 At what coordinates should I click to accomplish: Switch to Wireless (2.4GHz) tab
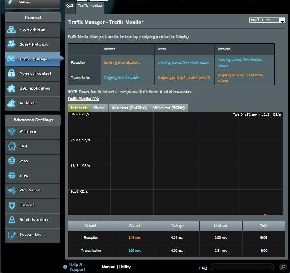point(129,108)
